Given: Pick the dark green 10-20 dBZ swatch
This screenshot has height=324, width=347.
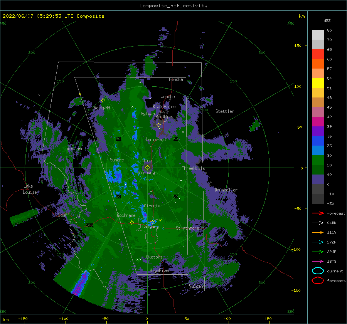Looking at the screenshot, I should [318, 170].
